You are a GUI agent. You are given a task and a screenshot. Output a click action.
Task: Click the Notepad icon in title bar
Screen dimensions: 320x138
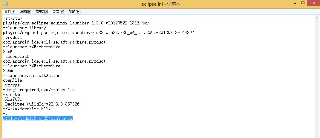[x=5, y=4]
